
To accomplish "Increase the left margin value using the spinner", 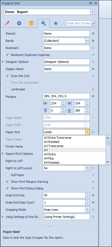I will [x=63, y=102].
